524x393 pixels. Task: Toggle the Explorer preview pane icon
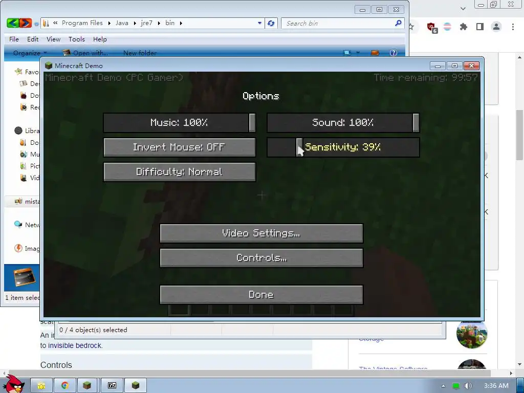(375, 53)
